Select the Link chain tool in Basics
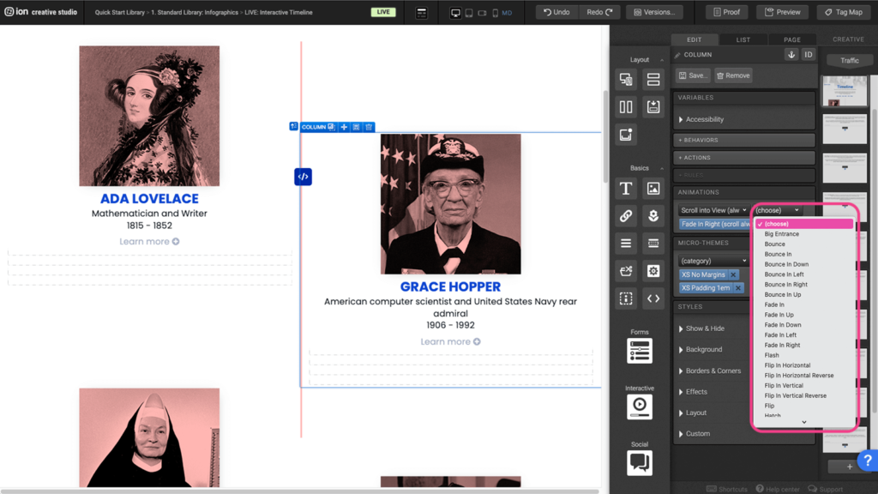 [625, 215]
